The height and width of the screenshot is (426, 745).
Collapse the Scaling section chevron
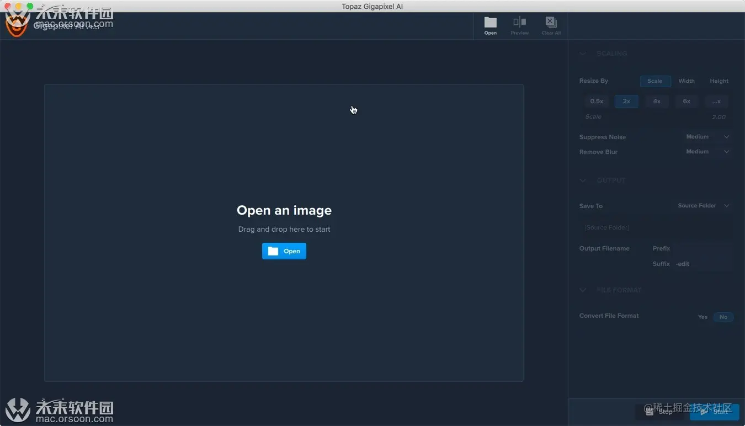point(583,54)
